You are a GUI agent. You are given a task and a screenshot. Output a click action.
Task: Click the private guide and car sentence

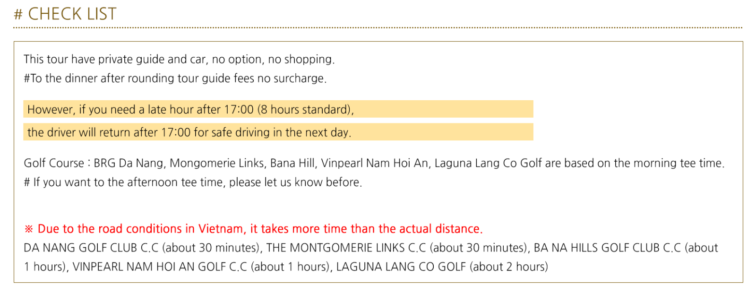pos(179,59)
